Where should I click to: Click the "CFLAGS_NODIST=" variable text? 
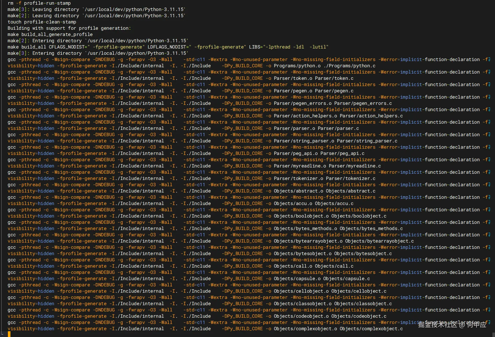point(68,47)
